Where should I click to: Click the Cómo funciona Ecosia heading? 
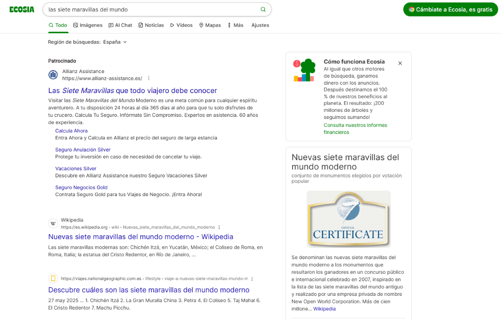tap(354, 62)
